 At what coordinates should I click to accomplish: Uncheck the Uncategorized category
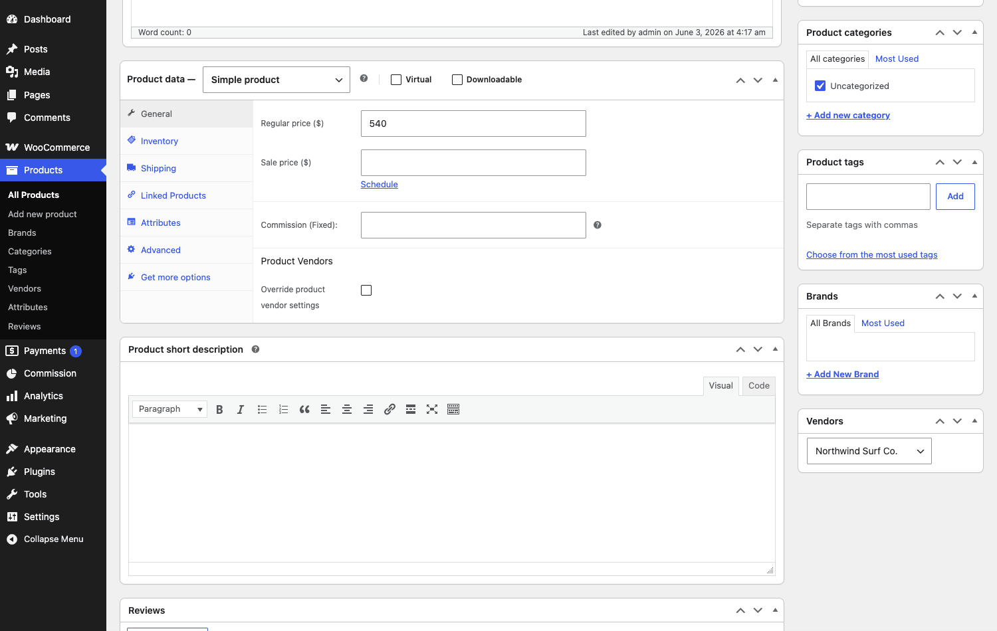pos(820,86)
